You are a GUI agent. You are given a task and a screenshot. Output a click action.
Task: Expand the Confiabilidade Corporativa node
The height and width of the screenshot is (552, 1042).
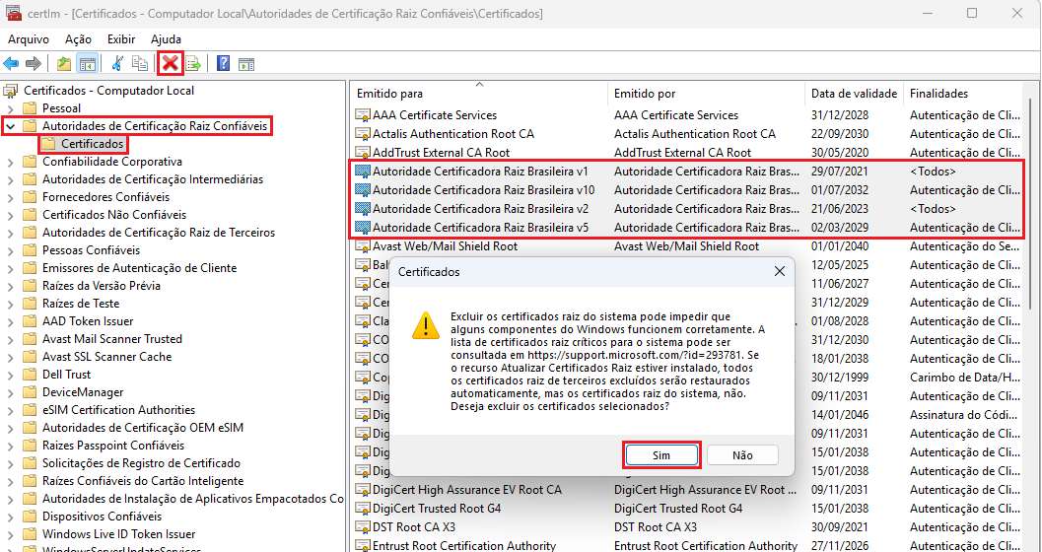(10, 162)
